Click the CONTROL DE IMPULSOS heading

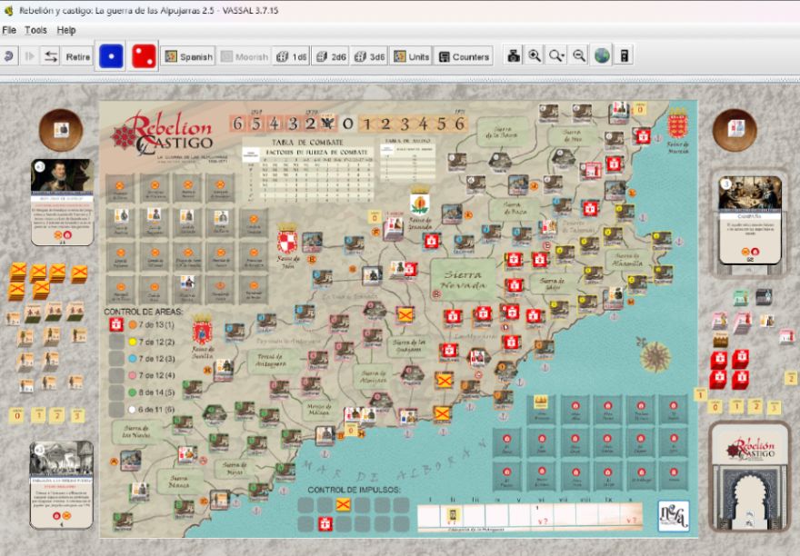(354, 489)
